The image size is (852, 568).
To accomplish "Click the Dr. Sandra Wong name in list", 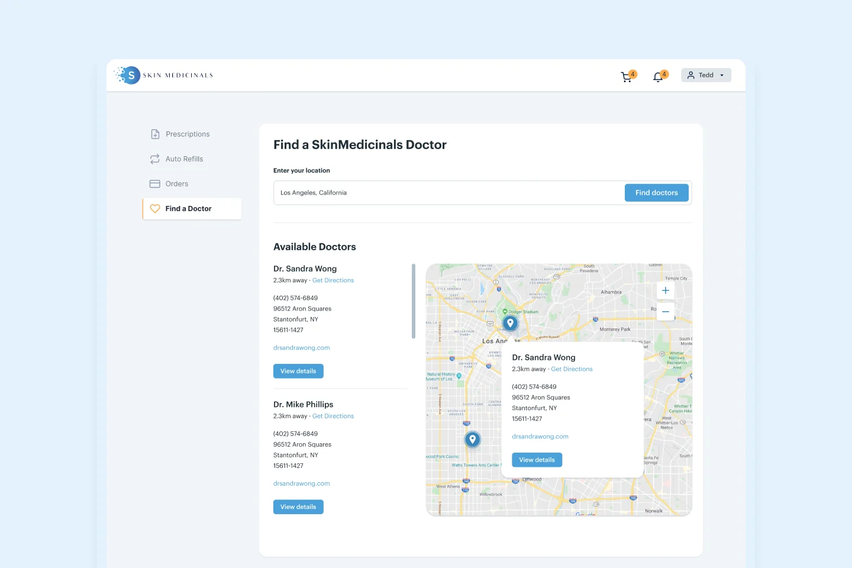I will [x=305, y=269].
